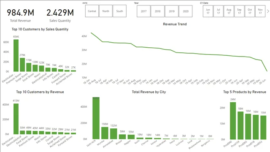Select the 45M Premium Stores revenue bar
Image resolution: width=270 pixels, height=152 pixels.
[x=35, y=133]
